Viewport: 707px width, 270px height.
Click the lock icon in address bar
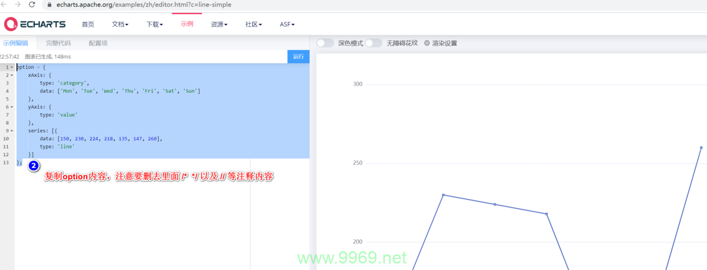pos(49,5)
